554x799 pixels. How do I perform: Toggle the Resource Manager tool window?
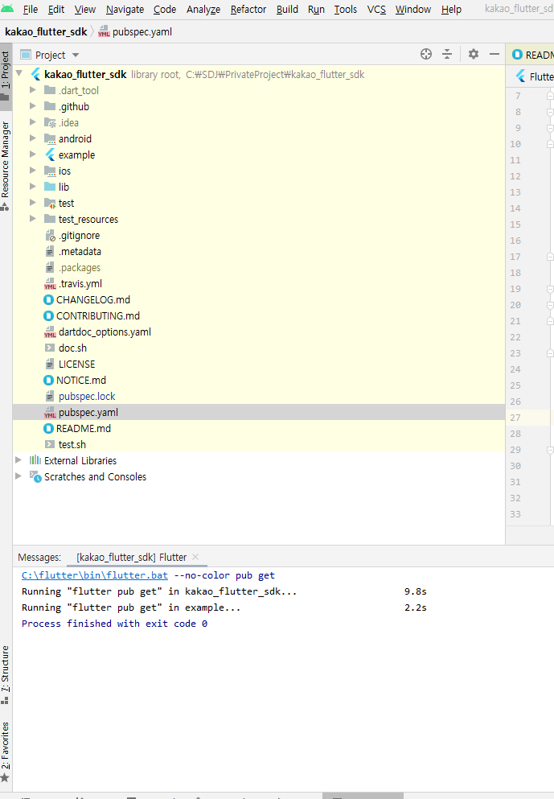pos(5,166)
